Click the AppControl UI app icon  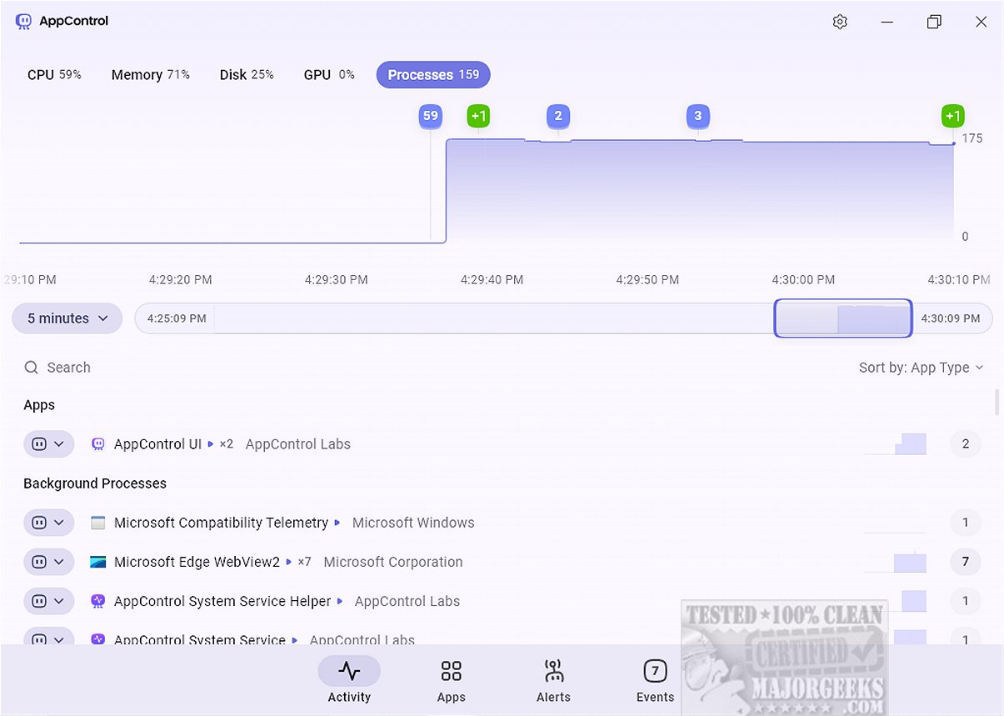pos(98,444)
